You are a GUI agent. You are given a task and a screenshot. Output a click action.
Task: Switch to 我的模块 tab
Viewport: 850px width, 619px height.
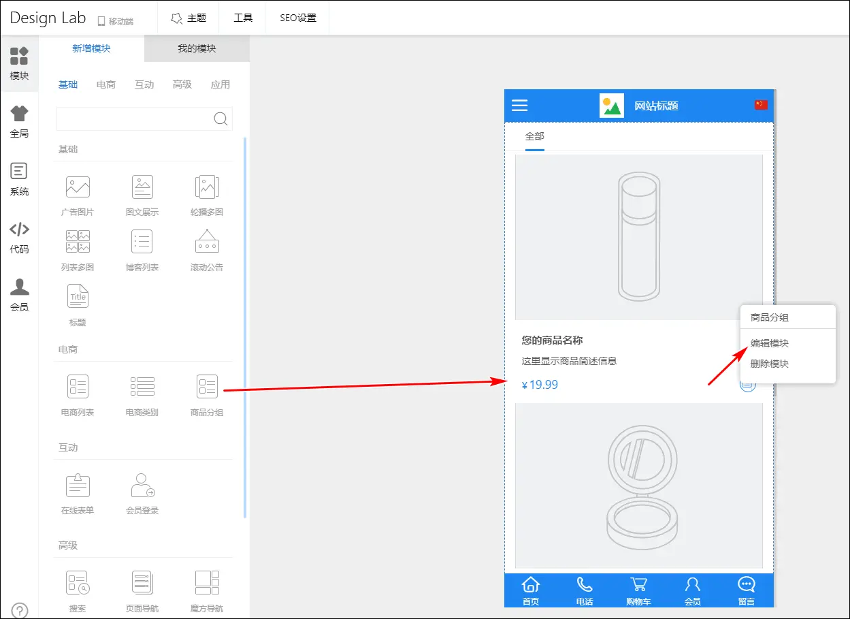click(x=197, y=48)
